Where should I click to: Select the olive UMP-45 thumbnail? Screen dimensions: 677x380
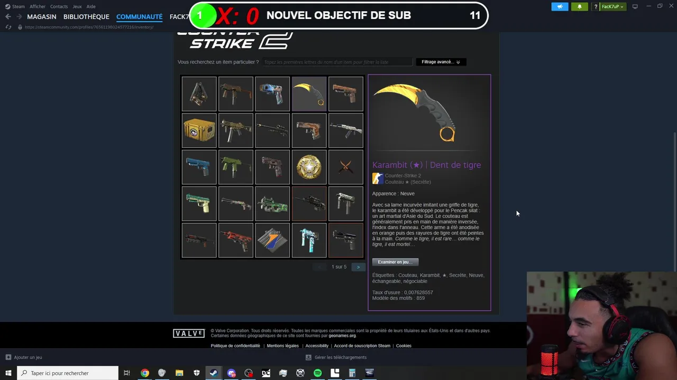pyautogui.click(x=235, y=130)
